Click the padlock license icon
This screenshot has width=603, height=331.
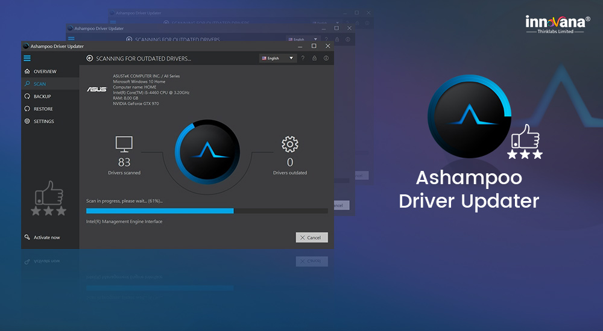click(314, 58)
